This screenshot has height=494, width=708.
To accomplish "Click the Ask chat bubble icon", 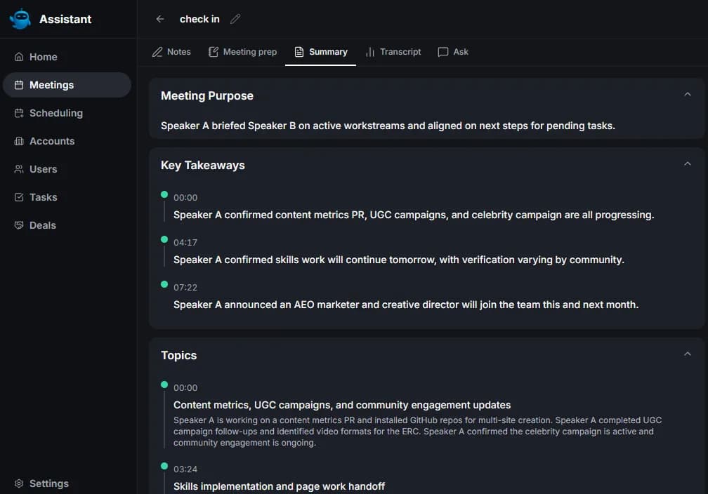I will point(443,52).
